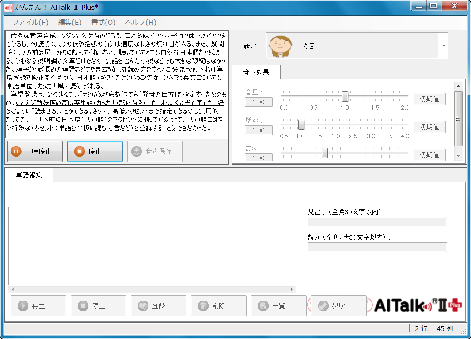471x339 pixels.
Task: Stop reading with the top 停止 button
Action: pos(95,151)
